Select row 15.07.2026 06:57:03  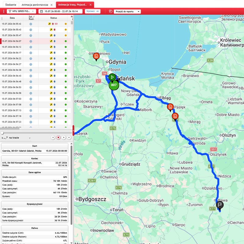click(x=35, y=99)
